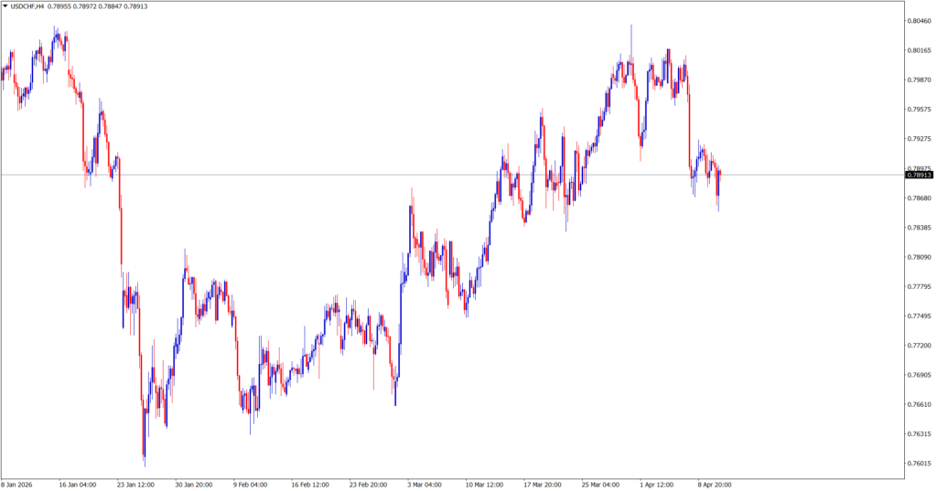Select the 9 Feb 04:00 time marker

pyautogui.click(x=250, y=485)
